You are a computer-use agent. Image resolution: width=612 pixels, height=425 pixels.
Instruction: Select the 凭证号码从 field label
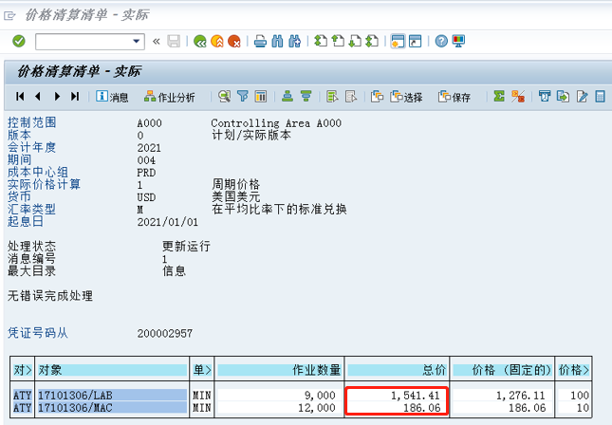tap(38, 333)
